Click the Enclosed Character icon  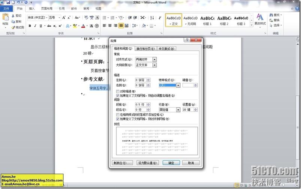point(97,26)
